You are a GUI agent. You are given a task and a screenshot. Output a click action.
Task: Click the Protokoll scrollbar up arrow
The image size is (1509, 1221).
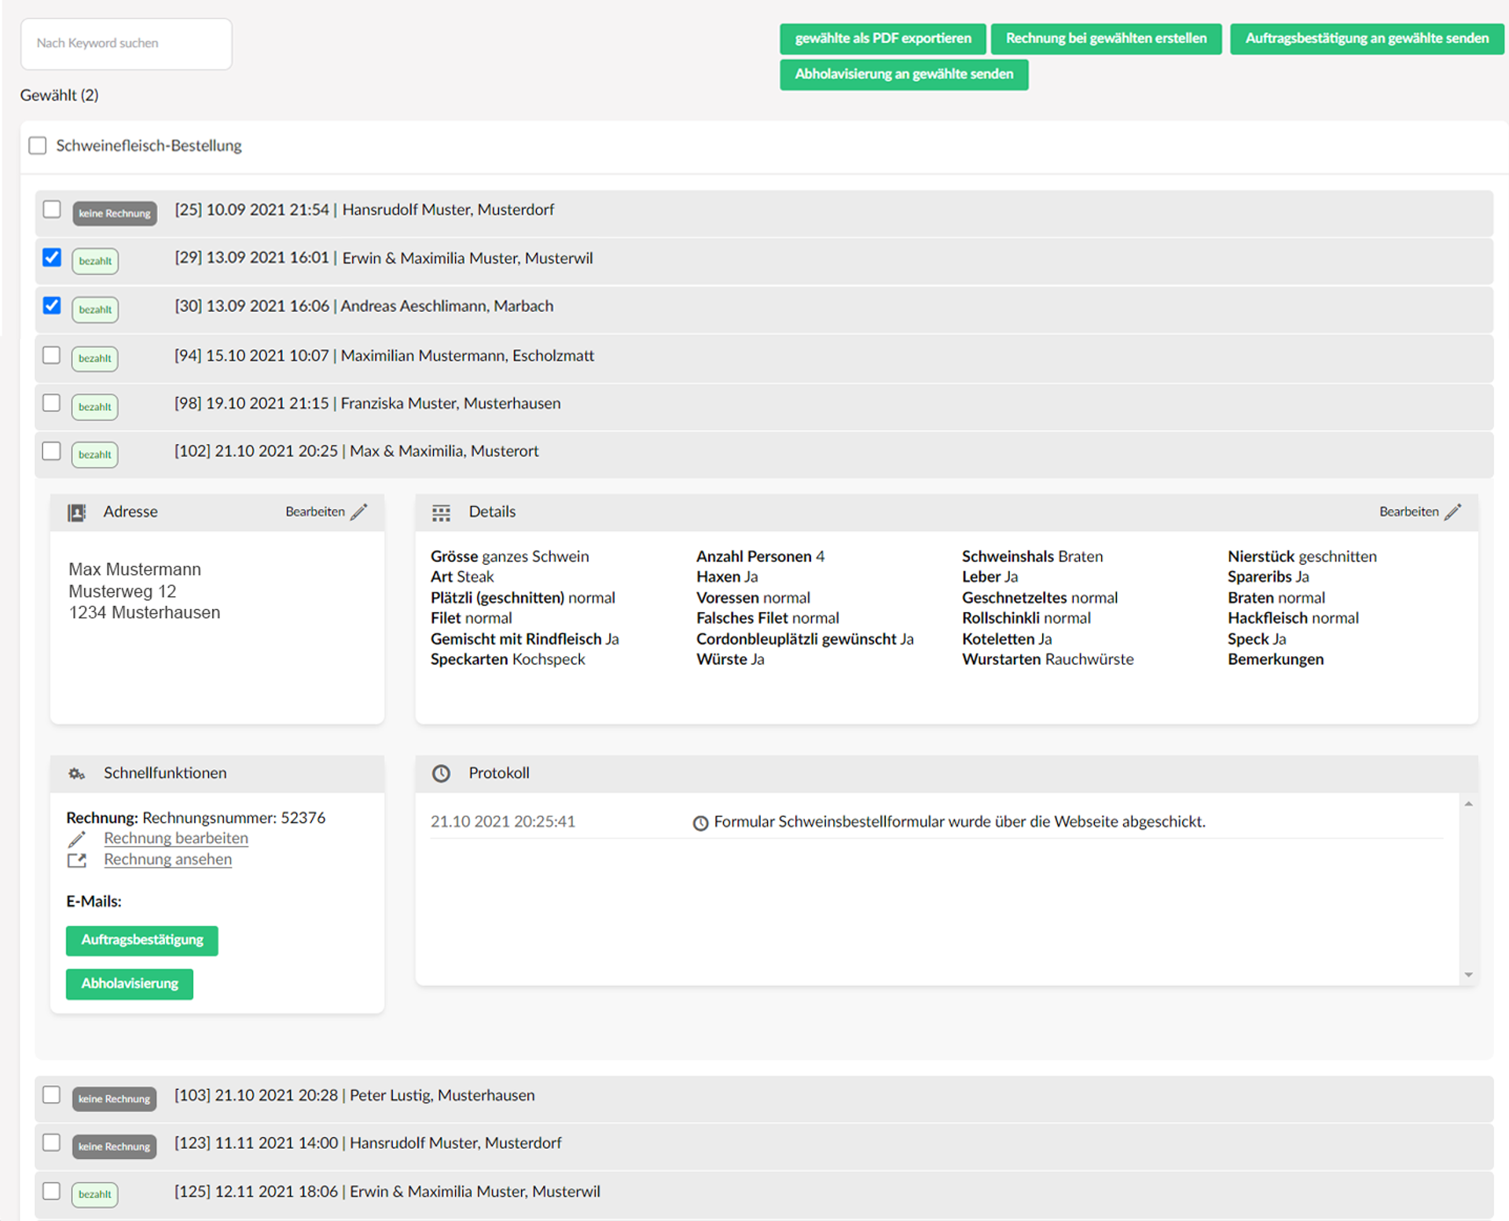pyautogui.click(x=1468, y=805)
